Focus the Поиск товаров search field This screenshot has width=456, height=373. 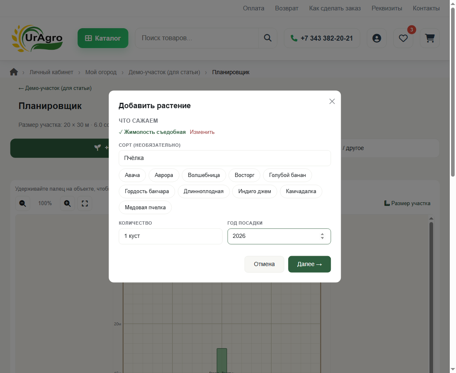[197, 38]
